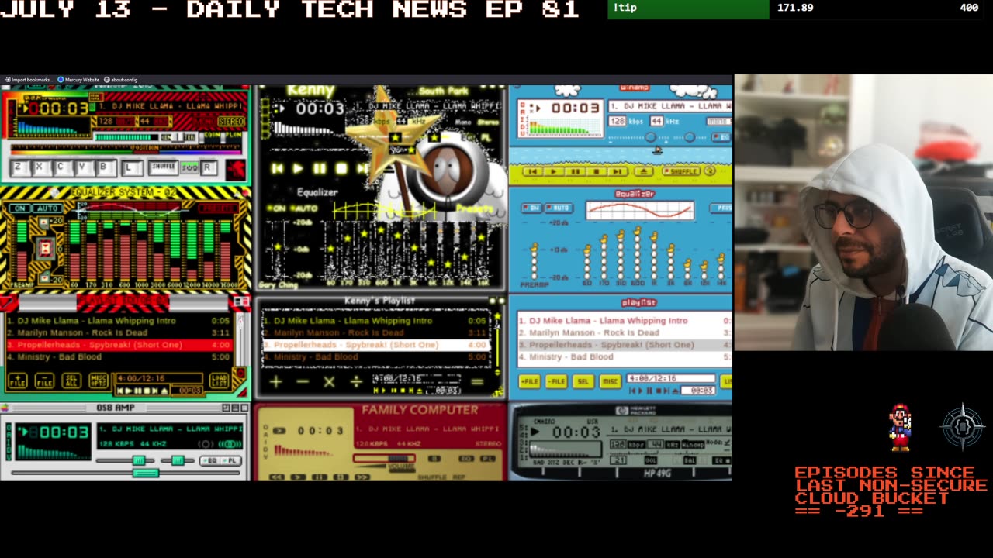The height and width of the screenshot is (558, 993).
Task: Open SEL menu in blue skin playlist
Action: click(583, 381)
